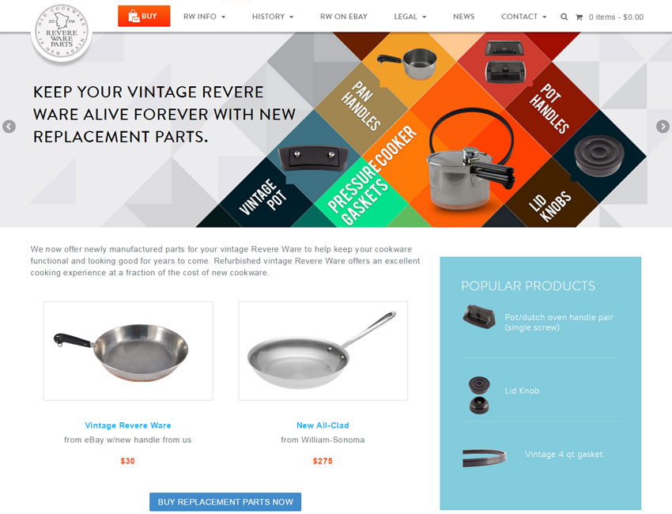Click the orange BUY button
Image resolution: width=672 pixels, height=514 pixels.
(144, 16)
